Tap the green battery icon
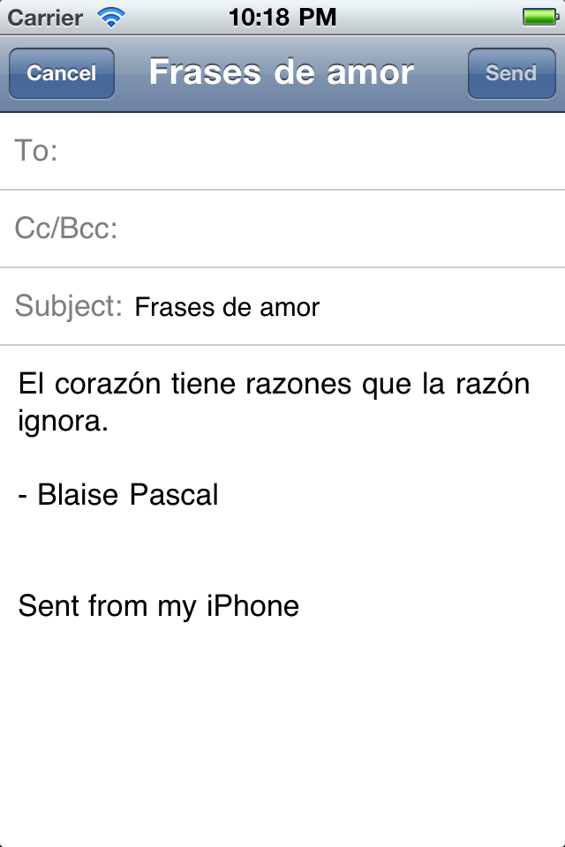The height and width of the screenshot is (847, 565). (x=538, y=17)
